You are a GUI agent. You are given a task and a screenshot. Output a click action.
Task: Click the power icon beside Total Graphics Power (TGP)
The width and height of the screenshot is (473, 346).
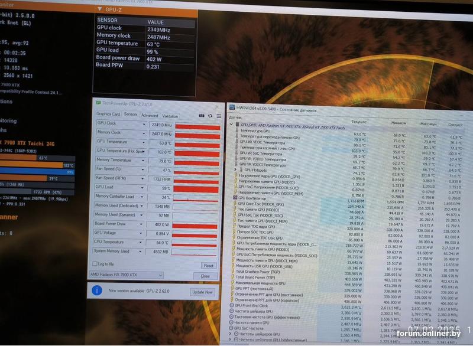click(232, 271)
